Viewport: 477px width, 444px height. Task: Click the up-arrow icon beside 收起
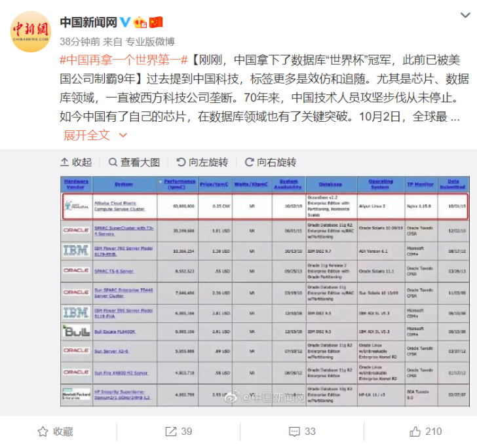click(64, 162)
